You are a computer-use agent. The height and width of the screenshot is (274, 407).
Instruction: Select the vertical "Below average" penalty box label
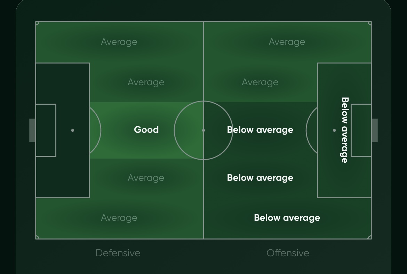tap(344, 130)
